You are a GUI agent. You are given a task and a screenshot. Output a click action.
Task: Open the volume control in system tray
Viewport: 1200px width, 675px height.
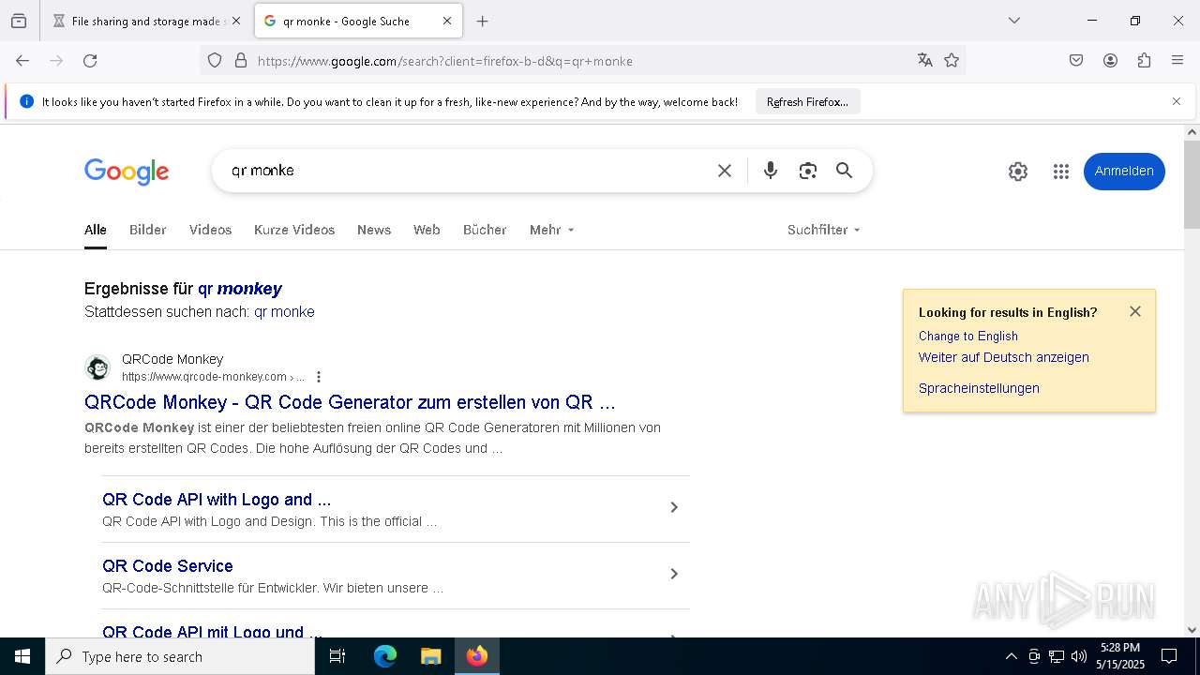pos(1079,656)
